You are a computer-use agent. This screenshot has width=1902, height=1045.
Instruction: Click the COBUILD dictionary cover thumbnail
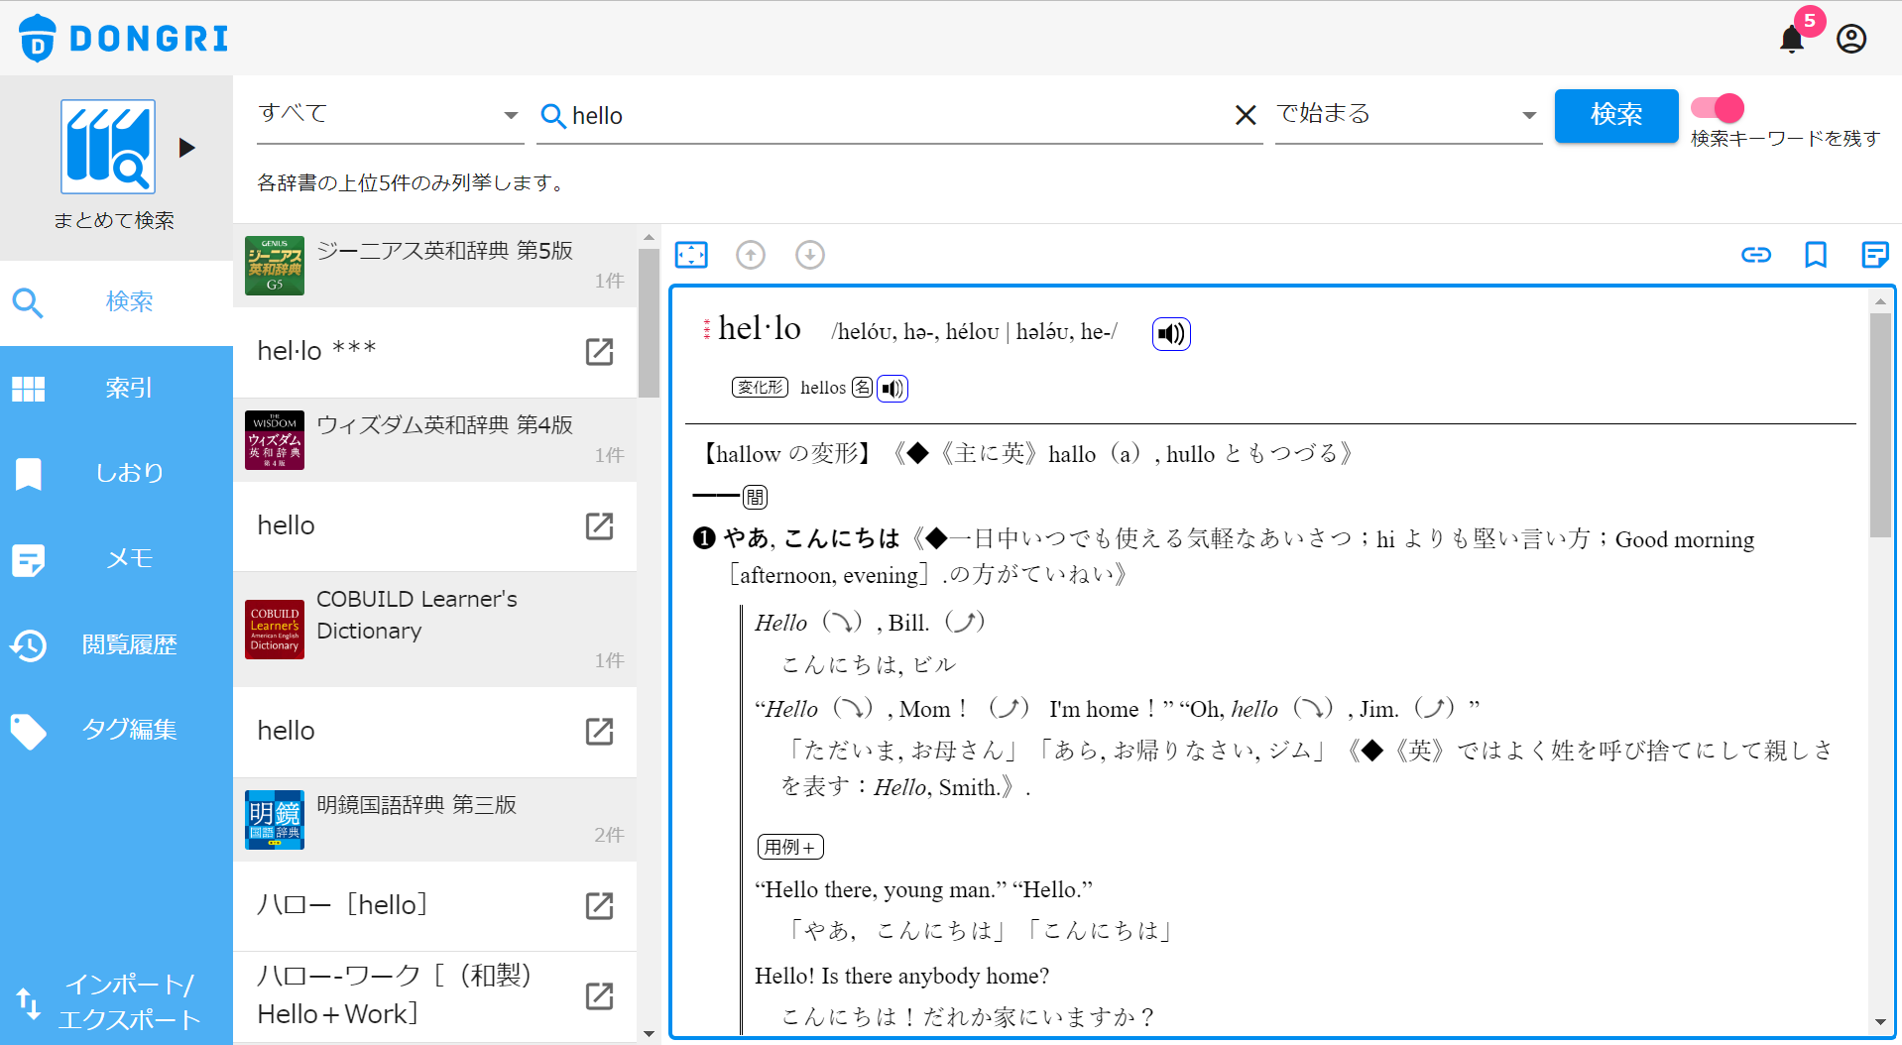click(275, 630)
